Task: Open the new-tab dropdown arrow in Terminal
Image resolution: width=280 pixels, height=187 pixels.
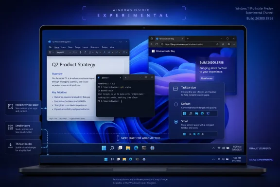Action: tap(129, 77)
